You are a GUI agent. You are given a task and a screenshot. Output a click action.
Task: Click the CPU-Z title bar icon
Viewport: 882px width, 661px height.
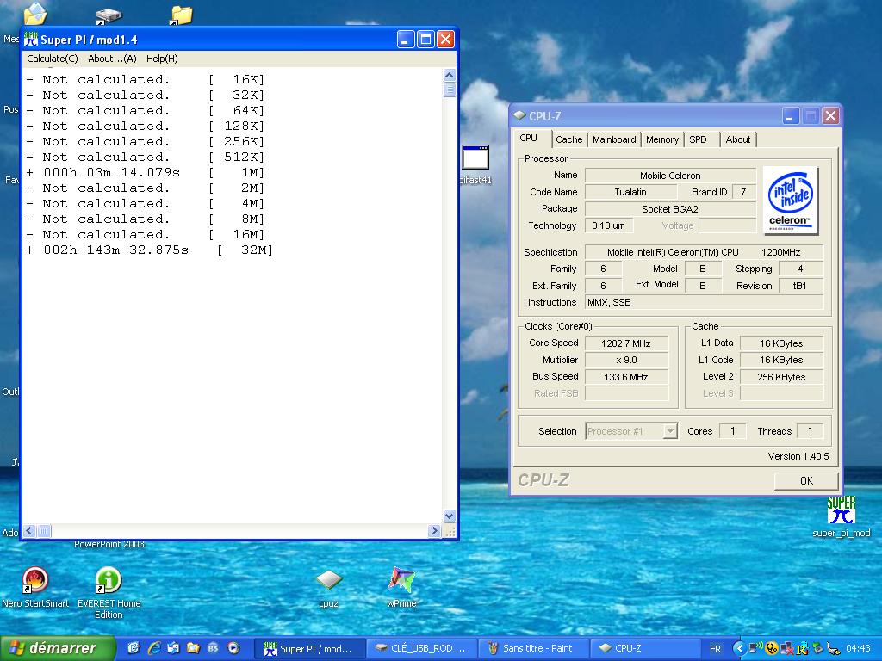[x=519, y=116]
